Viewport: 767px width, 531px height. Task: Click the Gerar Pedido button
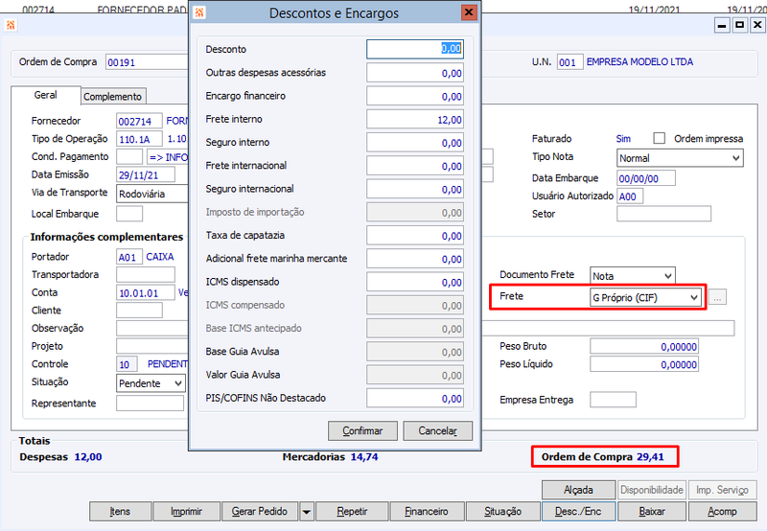tap(259, 512)
